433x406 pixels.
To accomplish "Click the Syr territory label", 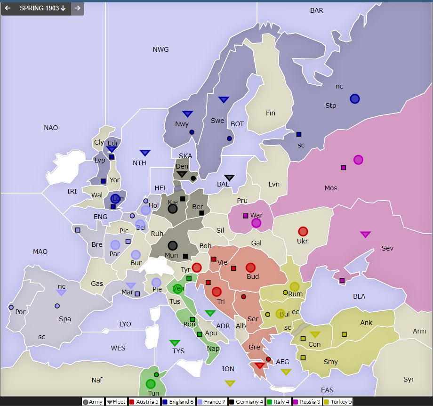I will [409, 379].
